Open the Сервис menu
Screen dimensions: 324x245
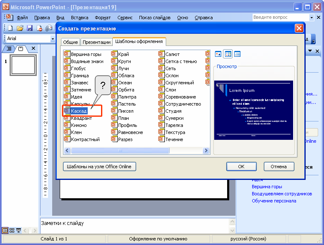tap(125, 18)
